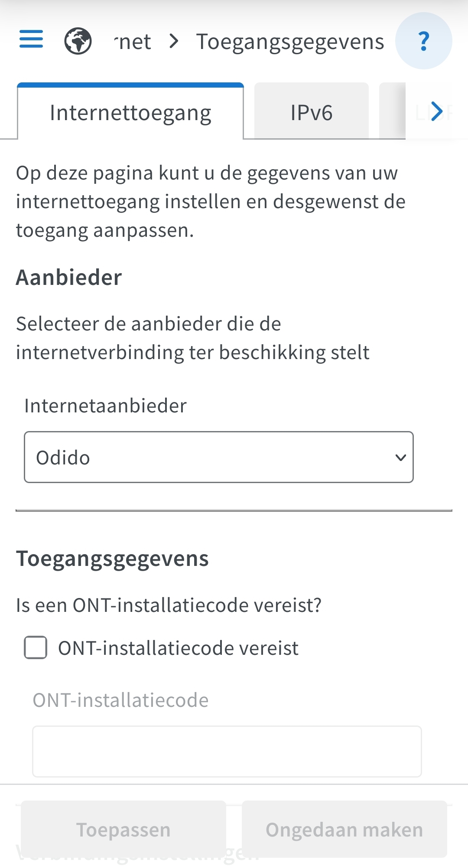
Task: Enable ONT-installatiecode vereist checkbox
Action: coord(36,647)
